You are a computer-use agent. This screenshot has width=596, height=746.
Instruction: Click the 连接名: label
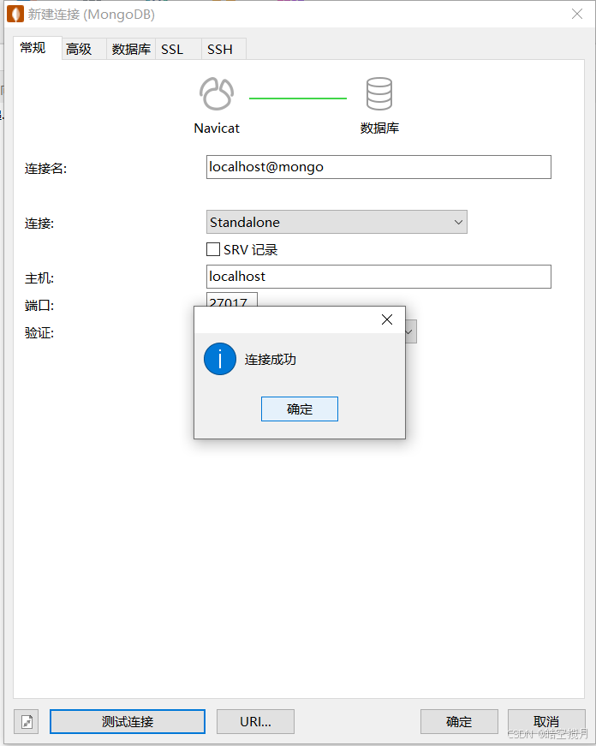[x=45, y=169]
